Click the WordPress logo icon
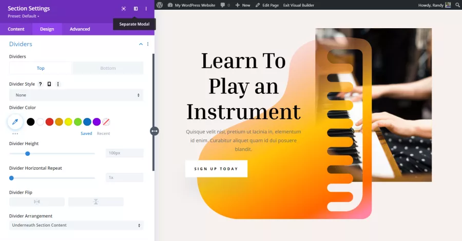Image resolution: width=462 pixels, height=241 pixels. (160, 5)
